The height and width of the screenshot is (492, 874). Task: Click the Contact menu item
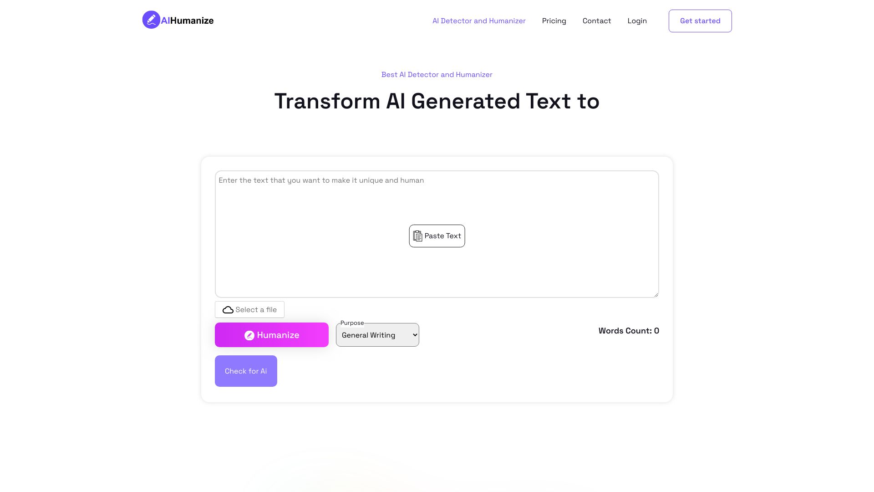597,21
